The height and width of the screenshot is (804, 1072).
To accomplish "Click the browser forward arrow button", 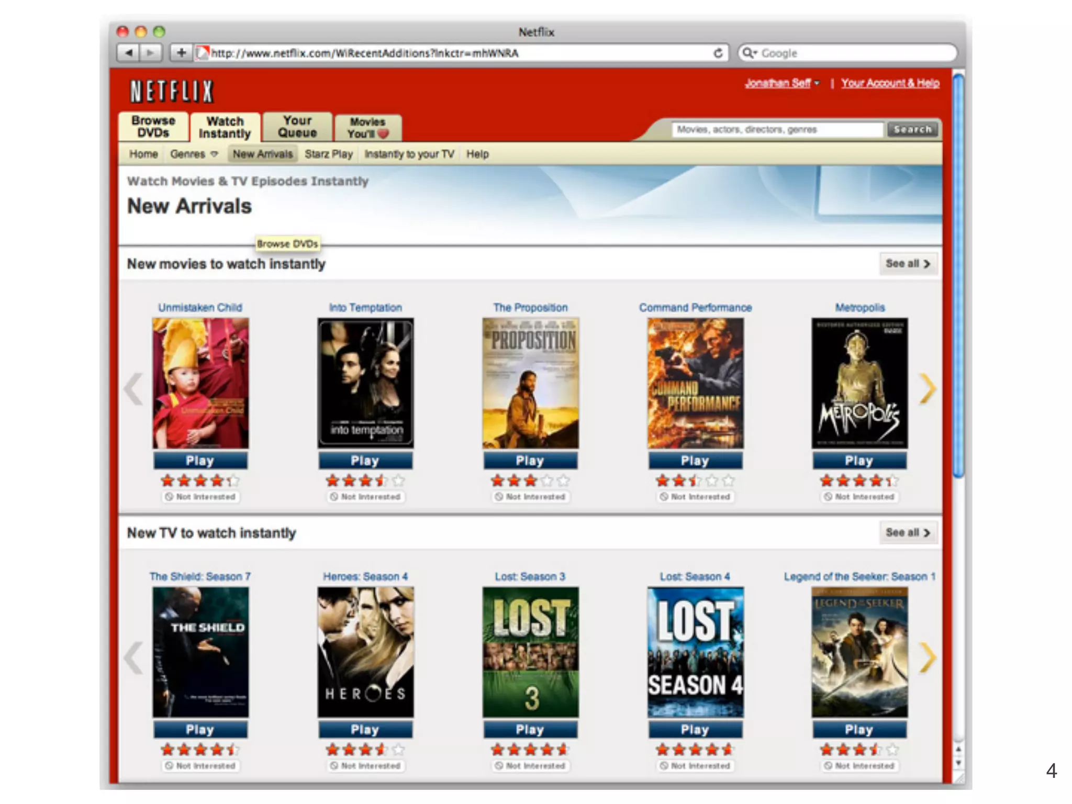I will coord(151,53).
